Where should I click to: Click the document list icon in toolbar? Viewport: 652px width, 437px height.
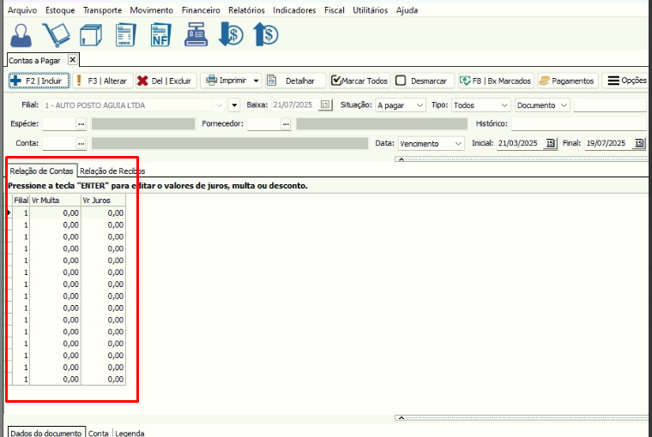point(126,36)
